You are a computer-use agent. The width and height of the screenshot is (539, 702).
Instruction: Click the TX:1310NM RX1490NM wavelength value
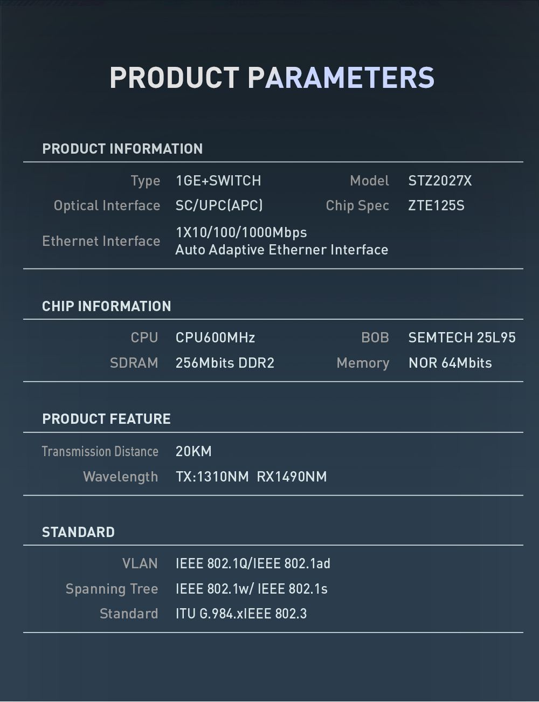click(x=251, y=477)
